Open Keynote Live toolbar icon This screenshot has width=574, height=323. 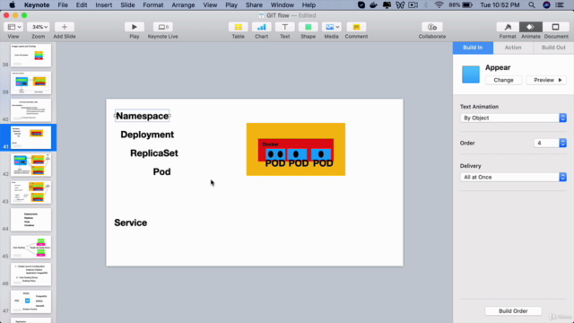point(163,27)
